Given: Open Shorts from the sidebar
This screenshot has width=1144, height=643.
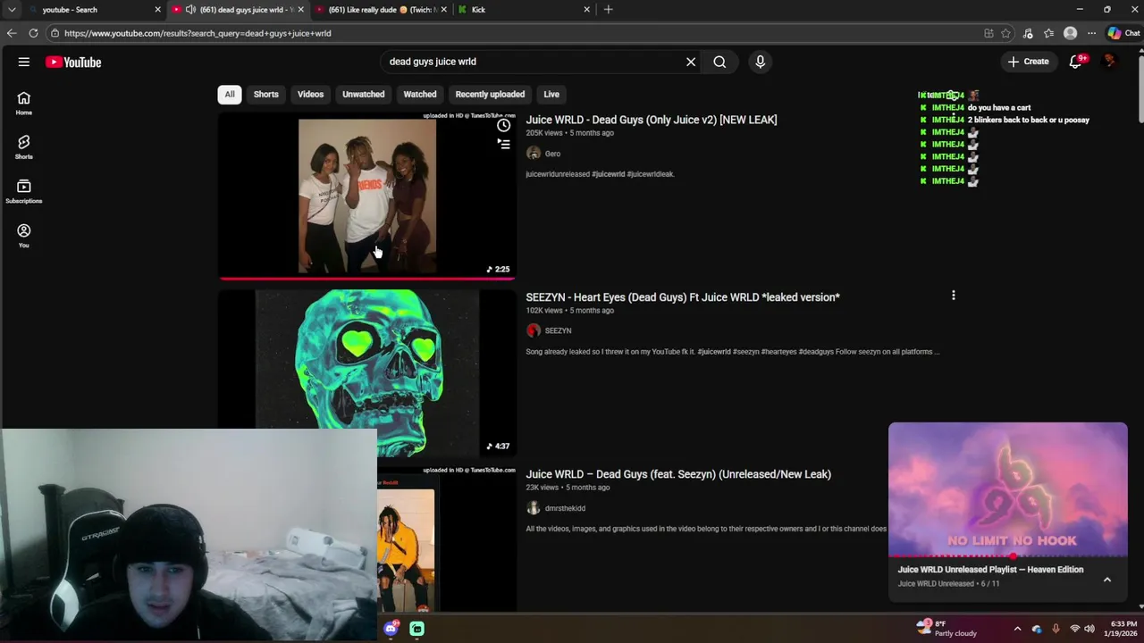Looking at the screenshot, I should coord(24,147).
